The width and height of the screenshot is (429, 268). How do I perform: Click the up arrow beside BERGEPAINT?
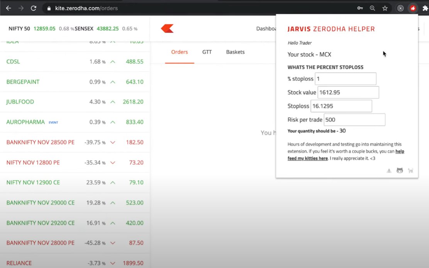(113, 82)
